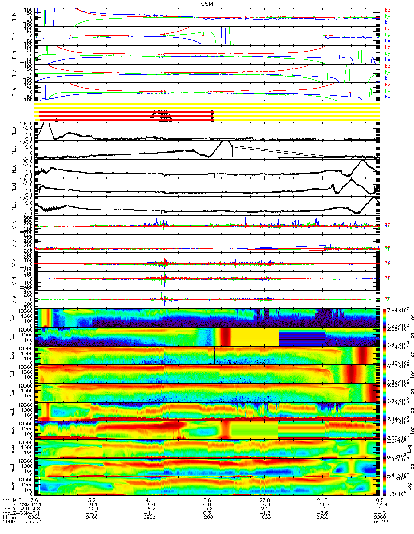414x534 pixels.
Task: Click the V_b velocity axis label
Action: (x=14, y=225)
